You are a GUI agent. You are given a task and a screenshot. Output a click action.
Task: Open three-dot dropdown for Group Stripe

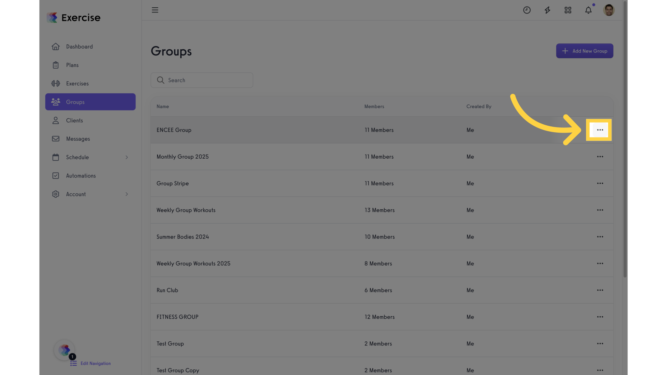click(x=600, y=183)
